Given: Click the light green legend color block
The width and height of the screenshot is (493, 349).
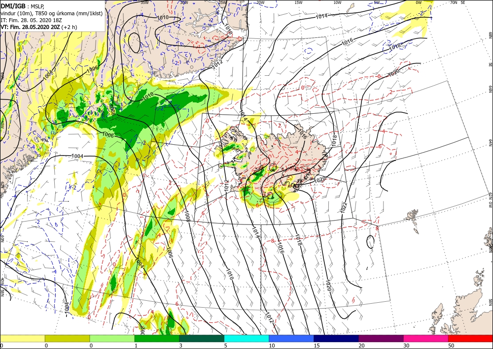Looking at the screenshot, I should click(x=112, y=338).
